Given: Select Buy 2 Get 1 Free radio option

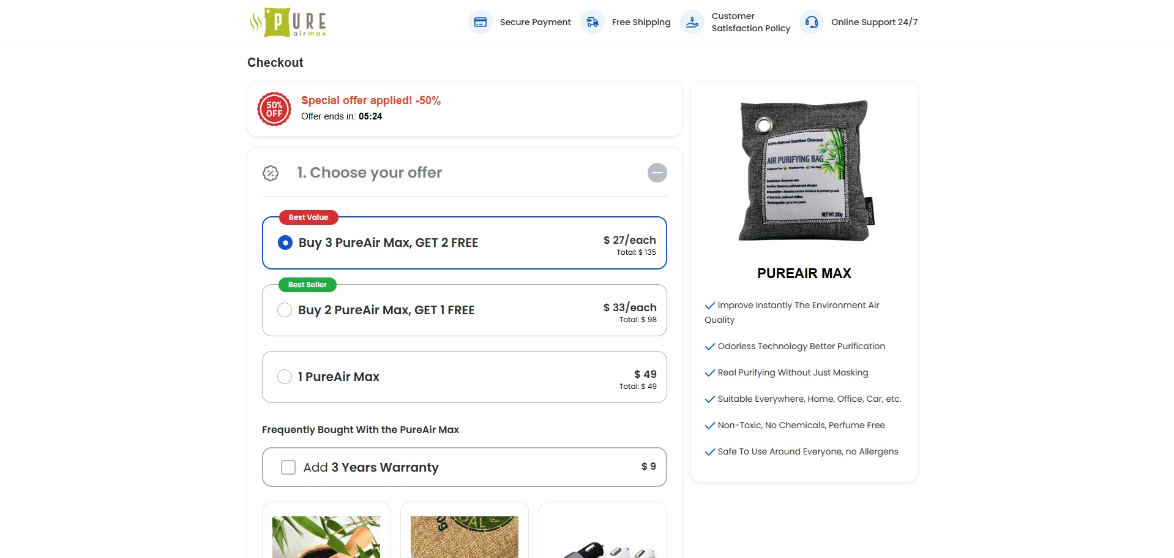Looking at the screenshot, I should pyautogui.click(x=285, y=310).
